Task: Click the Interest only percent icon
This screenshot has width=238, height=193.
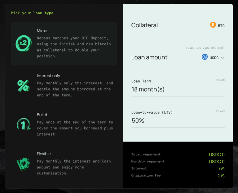Action: (23, 85)
